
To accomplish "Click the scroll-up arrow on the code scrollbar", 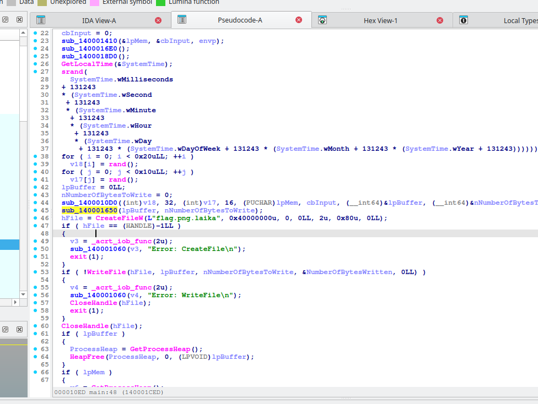I will [x=23, y=32].
